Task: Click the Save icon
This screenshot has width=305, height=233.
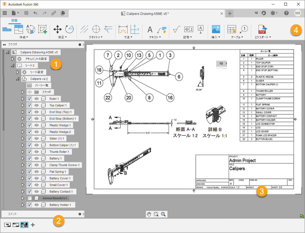Action: 26,13
